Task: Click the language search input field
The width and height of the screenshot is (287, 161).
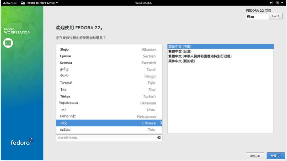Action: point(109,138)
